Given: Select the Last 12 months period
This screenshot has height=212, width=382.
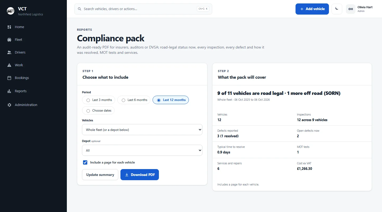Looking at the screenshot, I should click(x=171, y=100).
